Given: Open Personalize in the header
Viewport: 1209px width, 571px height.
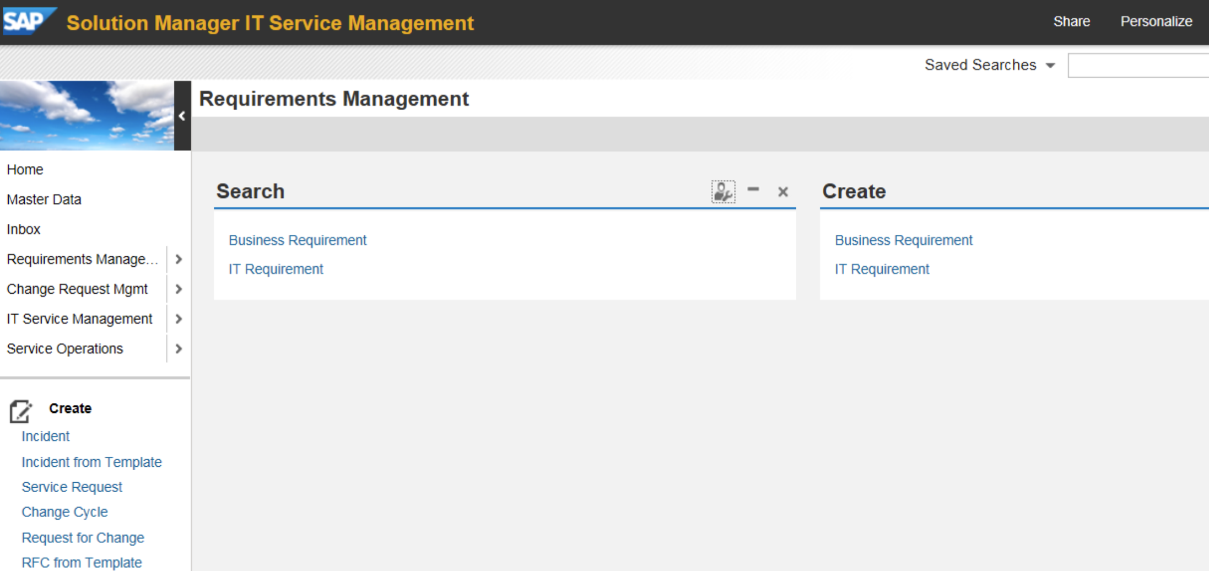Looking at the screenshot, I should [1156, 21].
